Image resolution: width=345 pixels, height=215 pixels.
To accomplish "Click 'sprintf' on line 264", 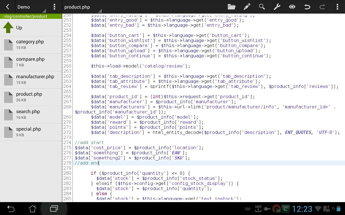I will coord(159,86).
